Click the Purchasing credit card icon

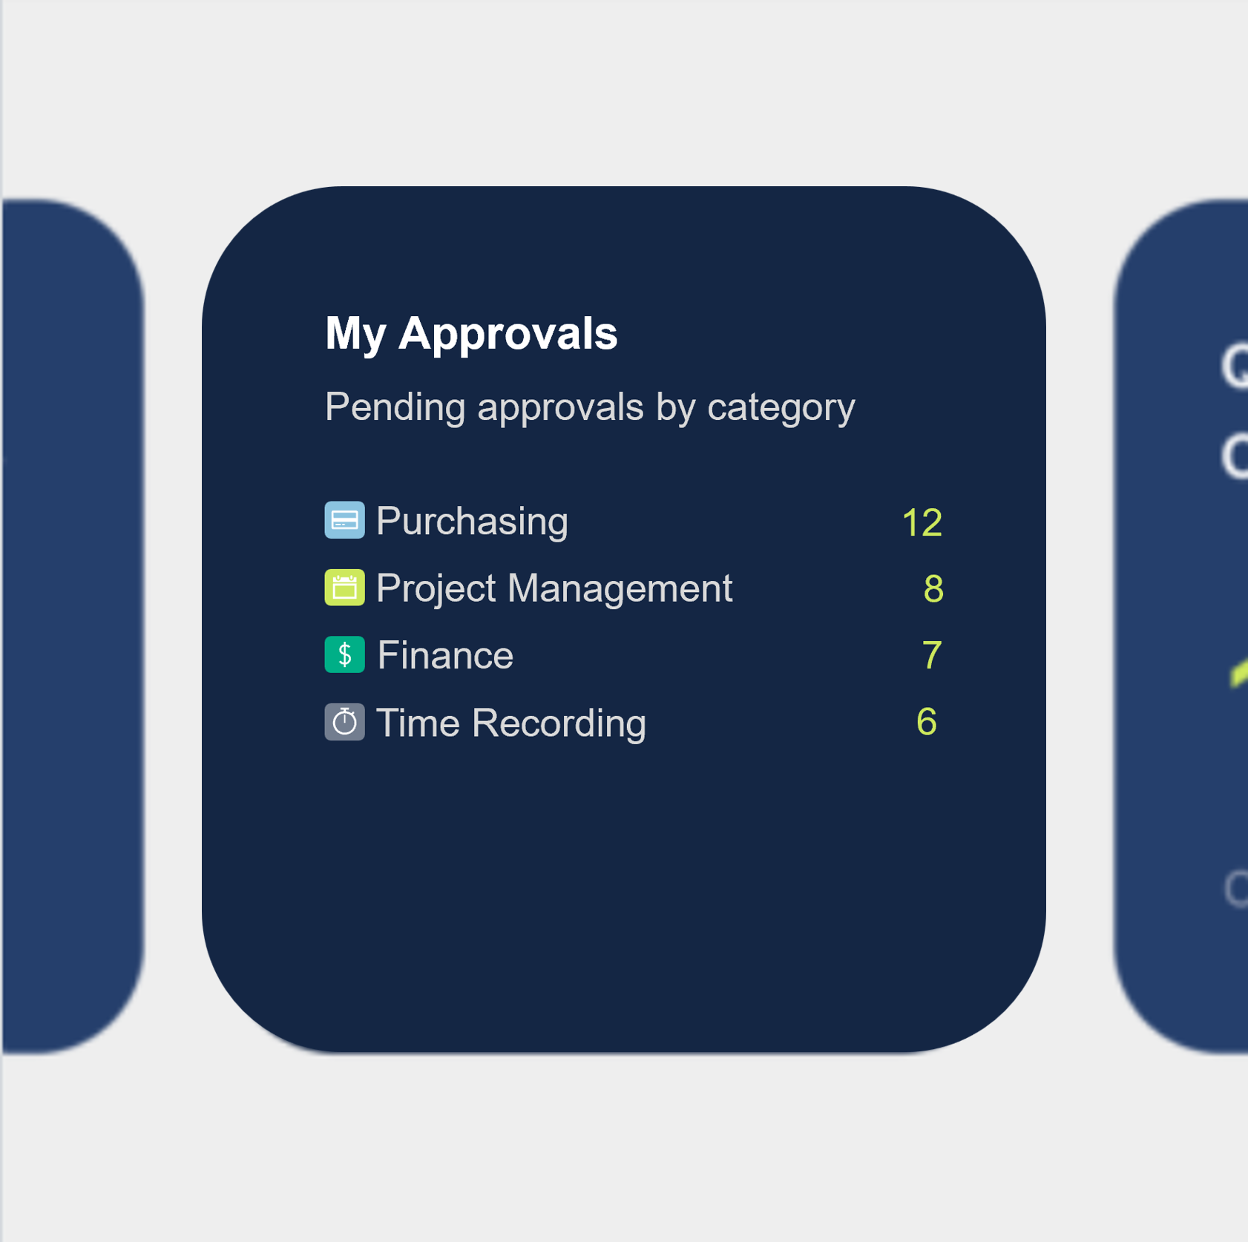(344, 520)
